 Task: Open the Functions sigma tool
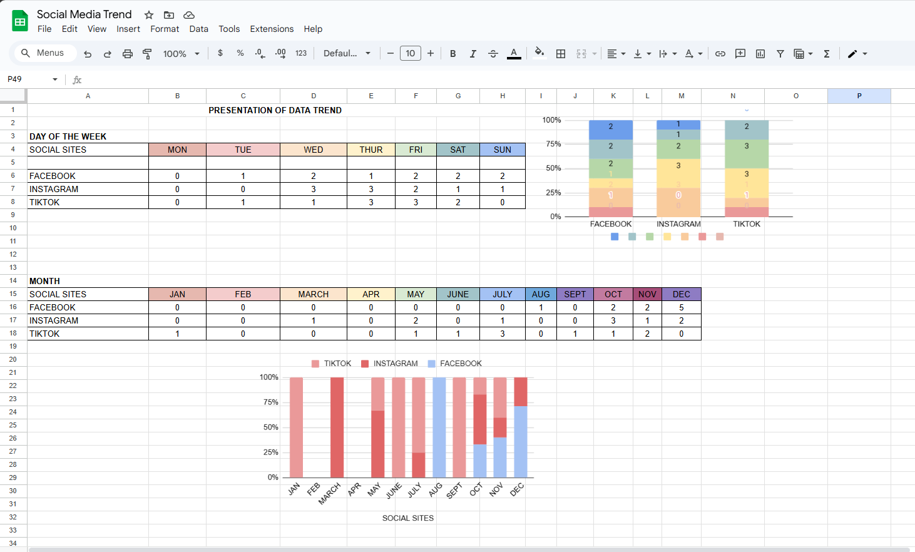tap(827, 54)
